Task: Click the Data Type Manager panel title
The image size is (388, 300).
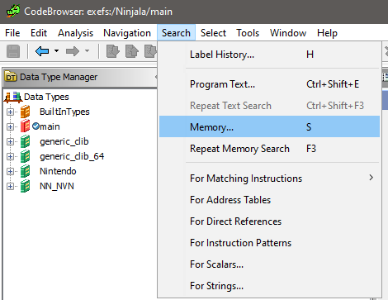Action: [x=59, y=77]
